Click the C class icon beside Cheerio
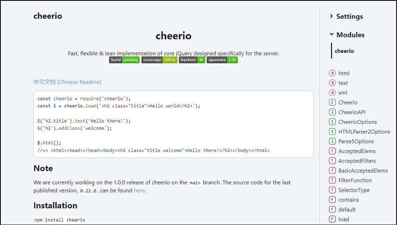The image size is (397, 225). click(x=332, y=103)
